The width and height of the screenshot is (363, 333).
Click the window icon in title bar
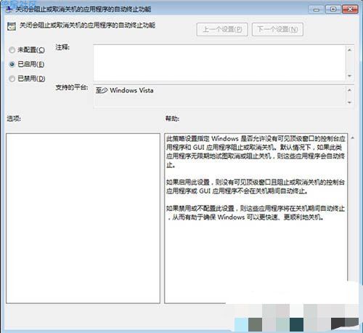(x=9, y=9)
